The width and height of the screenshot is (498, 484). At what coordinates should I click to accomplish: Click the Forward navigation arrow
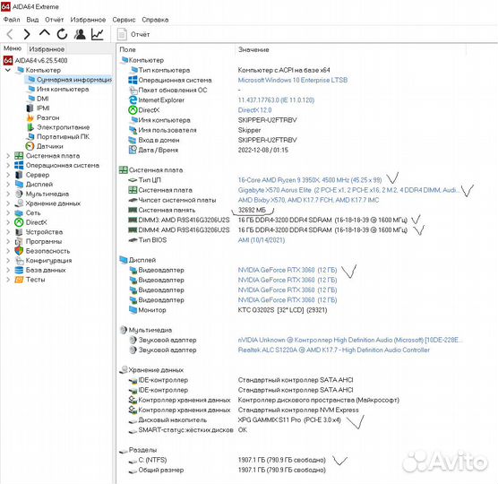pos(27,34)
